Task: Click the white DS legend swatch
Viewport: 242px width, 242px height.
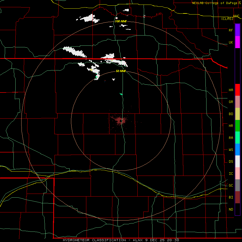Action: 237,161
